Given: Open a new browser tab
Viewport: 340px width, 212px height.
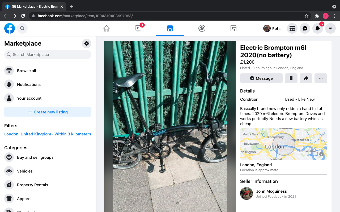Looking at the screenshot, I should pos(72,7).
